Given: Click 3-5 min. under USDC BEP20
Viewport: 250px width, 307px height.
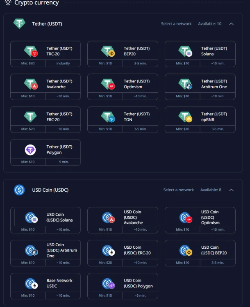Looking at the screenshot, I should 218,263.
